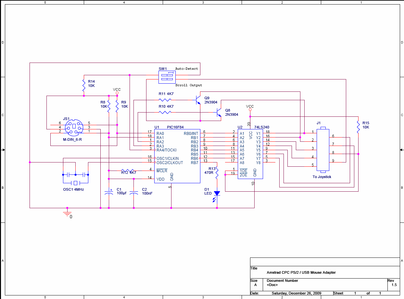Image resolution: width=404 pixels, height=299 pixels.
Task: Click the <Doc> document number field
Action: point(272,285)
